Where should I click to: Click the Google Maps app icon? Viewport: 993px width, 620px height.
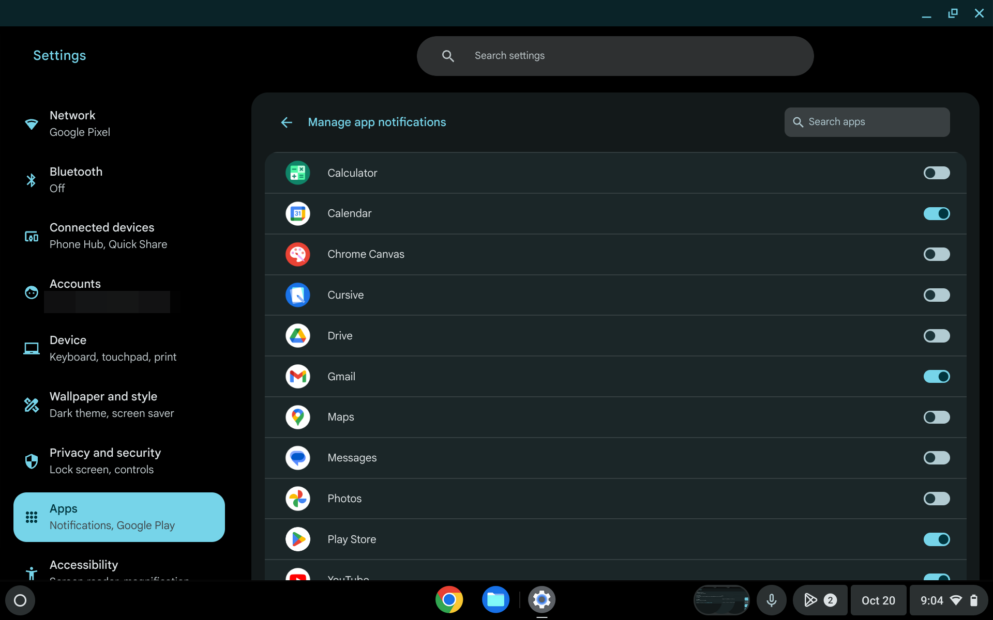[297, 416]
